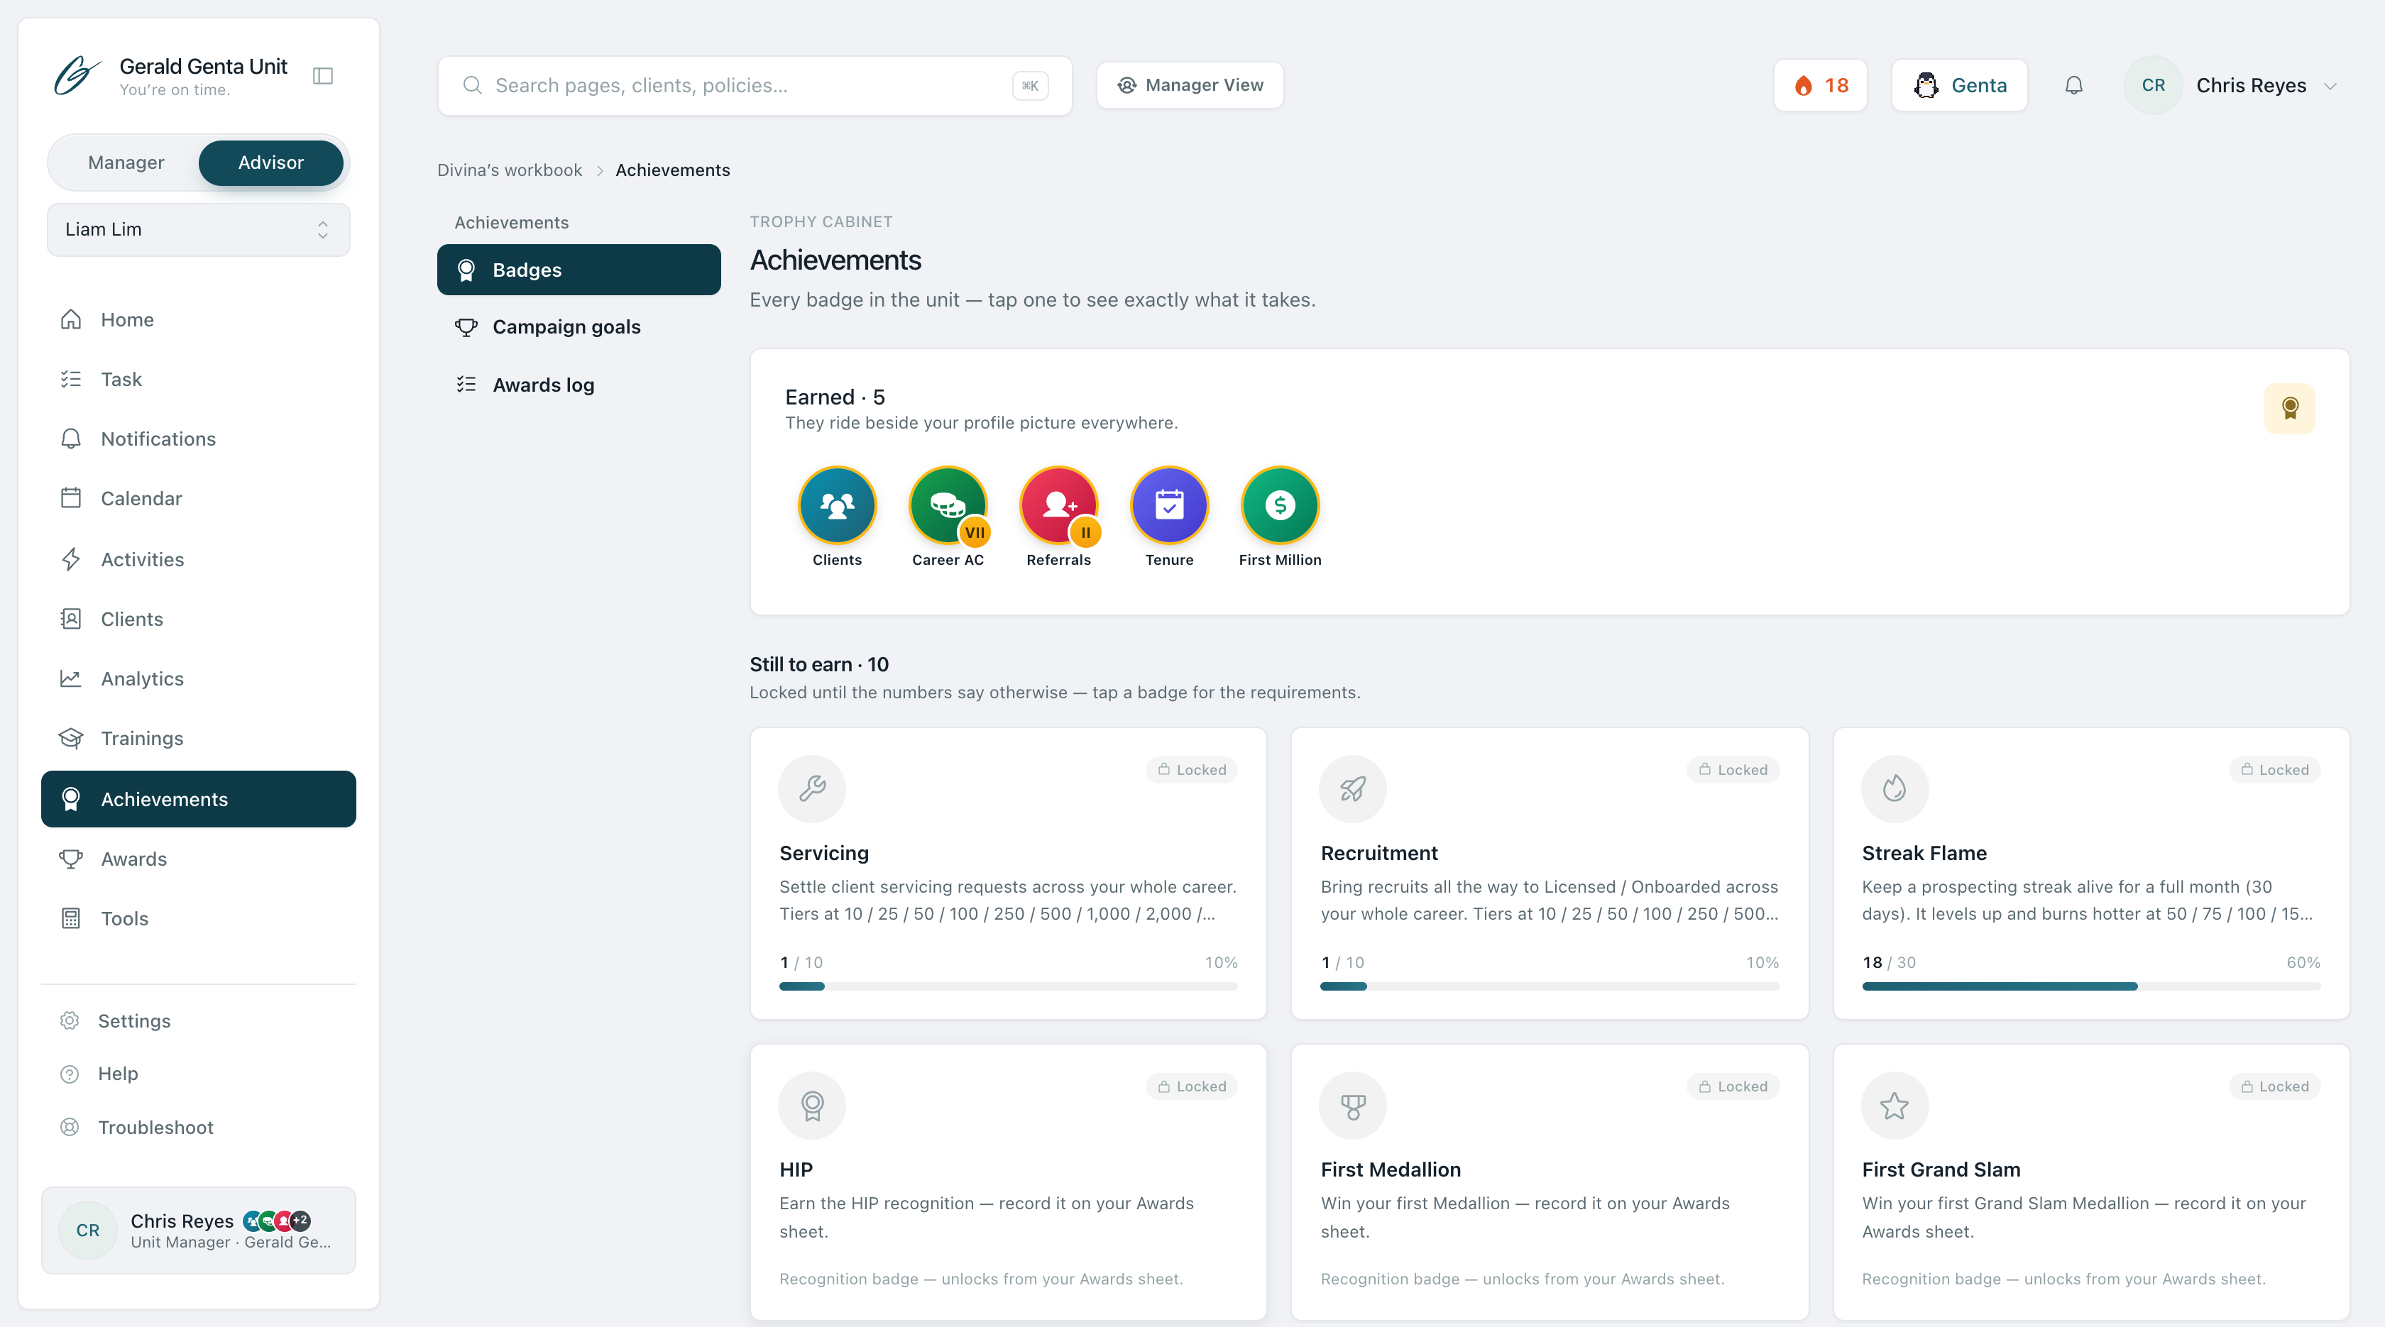Click the Genta assistant button
This screenshot has width=2385, height=1327.
(1959, 85)
